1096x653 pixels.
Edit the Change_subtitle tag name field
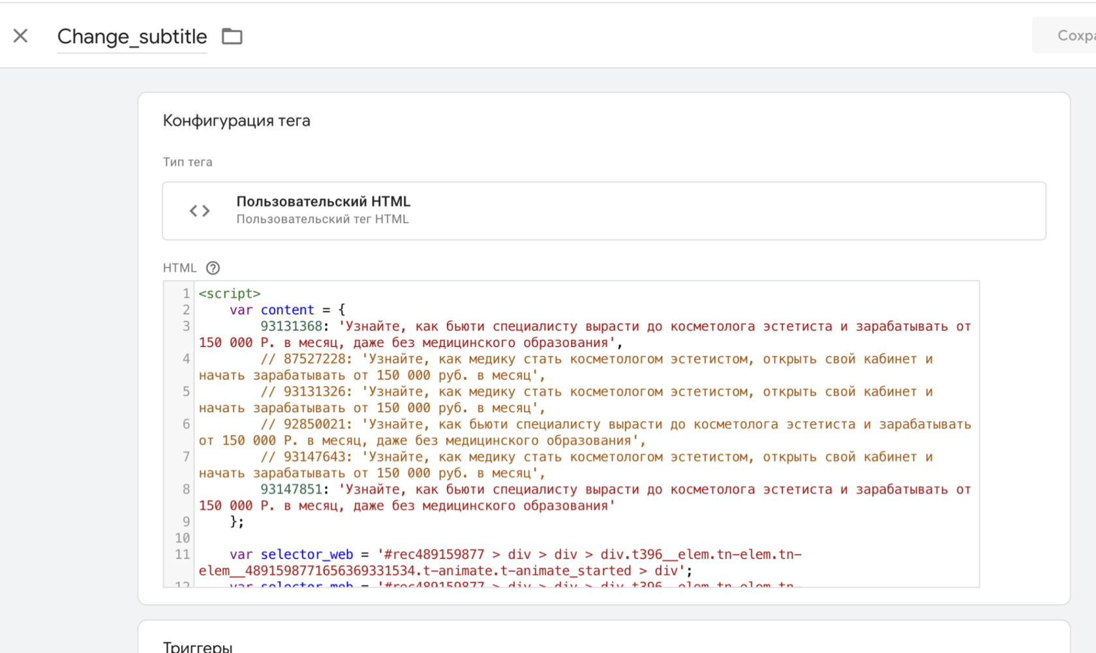(132, 37)
